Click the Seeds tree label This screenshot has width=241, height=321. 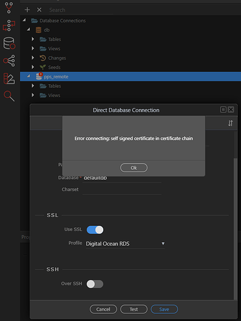pyautogui.click(x=54, y=67)
